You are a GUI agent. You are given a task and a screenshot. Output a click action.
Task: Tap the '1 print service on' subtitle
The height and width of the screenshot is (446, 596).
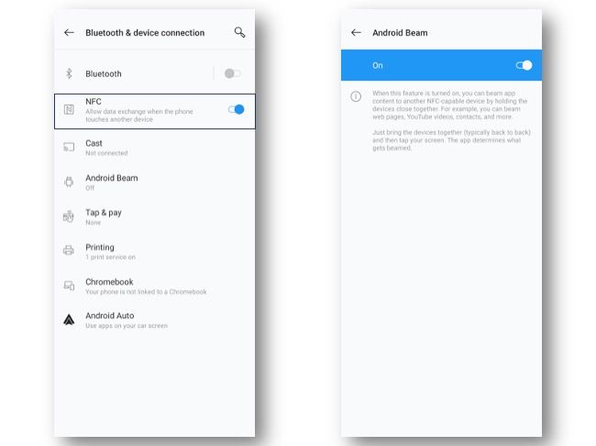110,257
